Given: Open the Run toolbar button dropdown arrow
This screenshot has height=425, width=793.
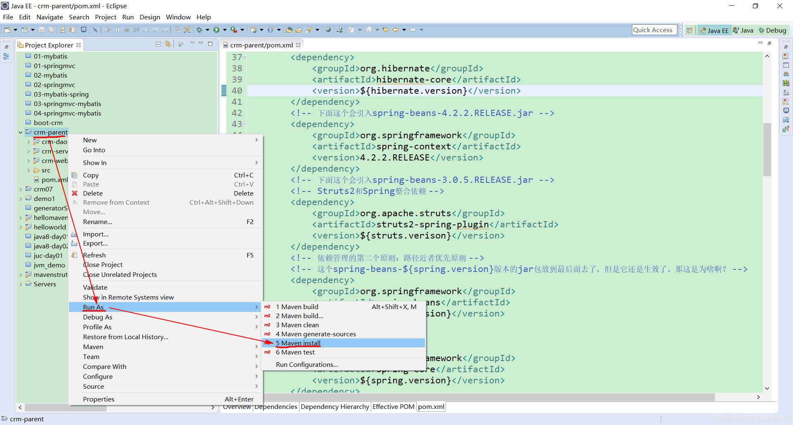Looking at the screenshot, I should pyautogui.click(x=225, y=30).
